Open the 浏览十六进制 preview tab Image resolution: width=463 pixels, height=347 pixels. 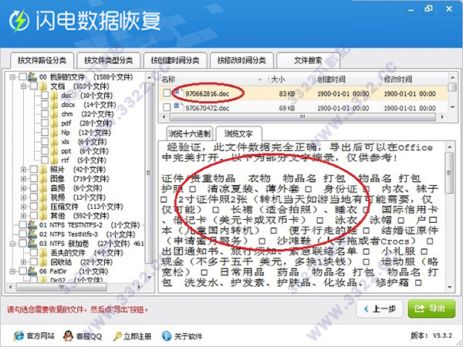pyautogui.click(x=189, y=133)
